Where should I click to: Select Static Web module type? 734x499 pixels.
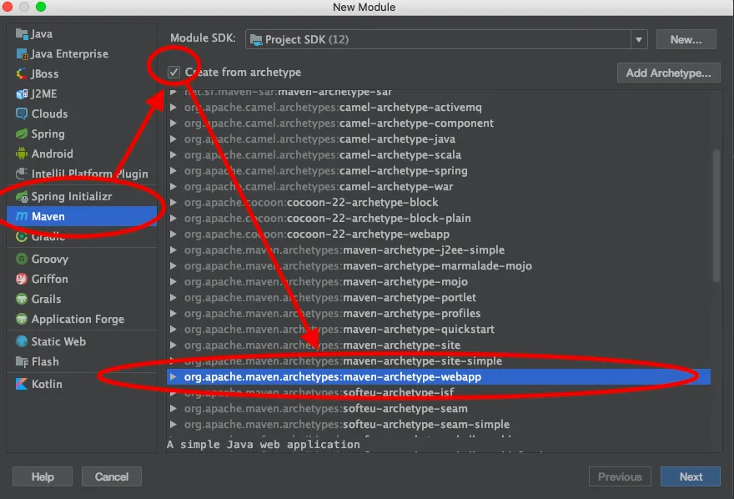tap(82, 342)
